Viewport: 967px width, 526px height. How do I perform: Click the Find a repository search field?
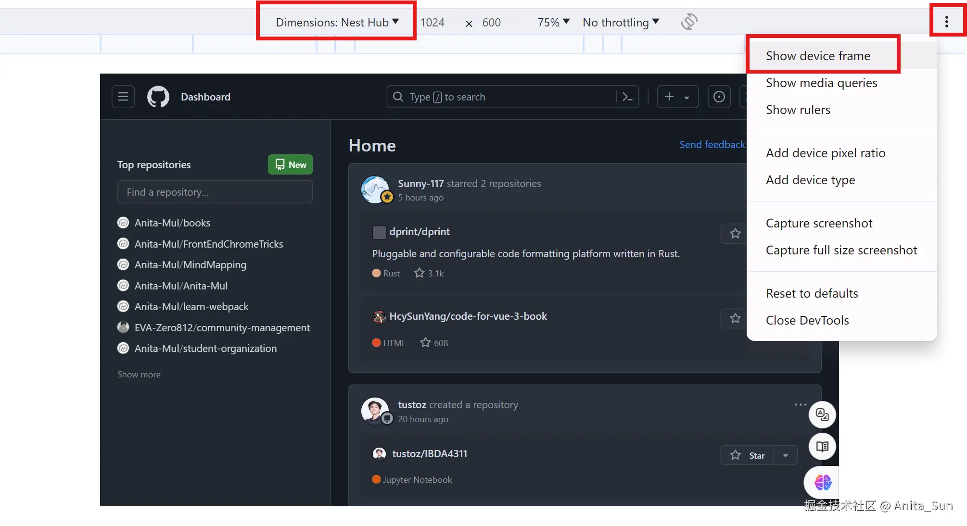pyautogui.click(x=215, y=192)
